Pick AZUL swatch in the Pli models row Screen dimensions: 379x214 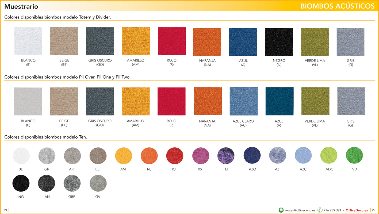[280, 101]
